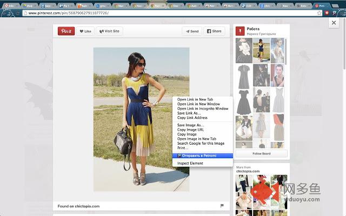The width and height of the screenshot is (346, 216).
Task: Open chictopia.com link under More from
Action: [248, 171]
